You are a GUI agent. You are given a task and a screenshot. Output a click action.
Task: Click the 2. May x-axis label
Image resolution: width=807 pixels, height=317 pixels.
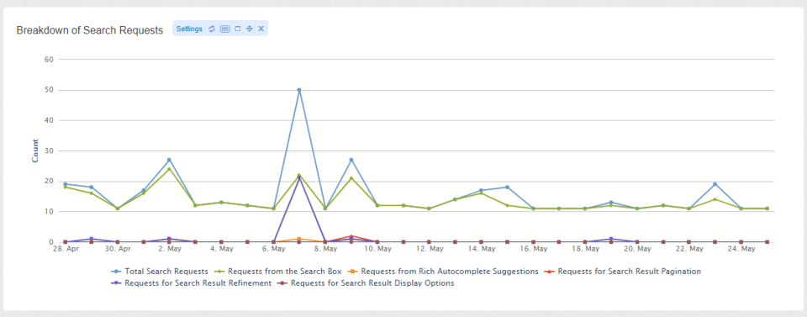point(169,249)
